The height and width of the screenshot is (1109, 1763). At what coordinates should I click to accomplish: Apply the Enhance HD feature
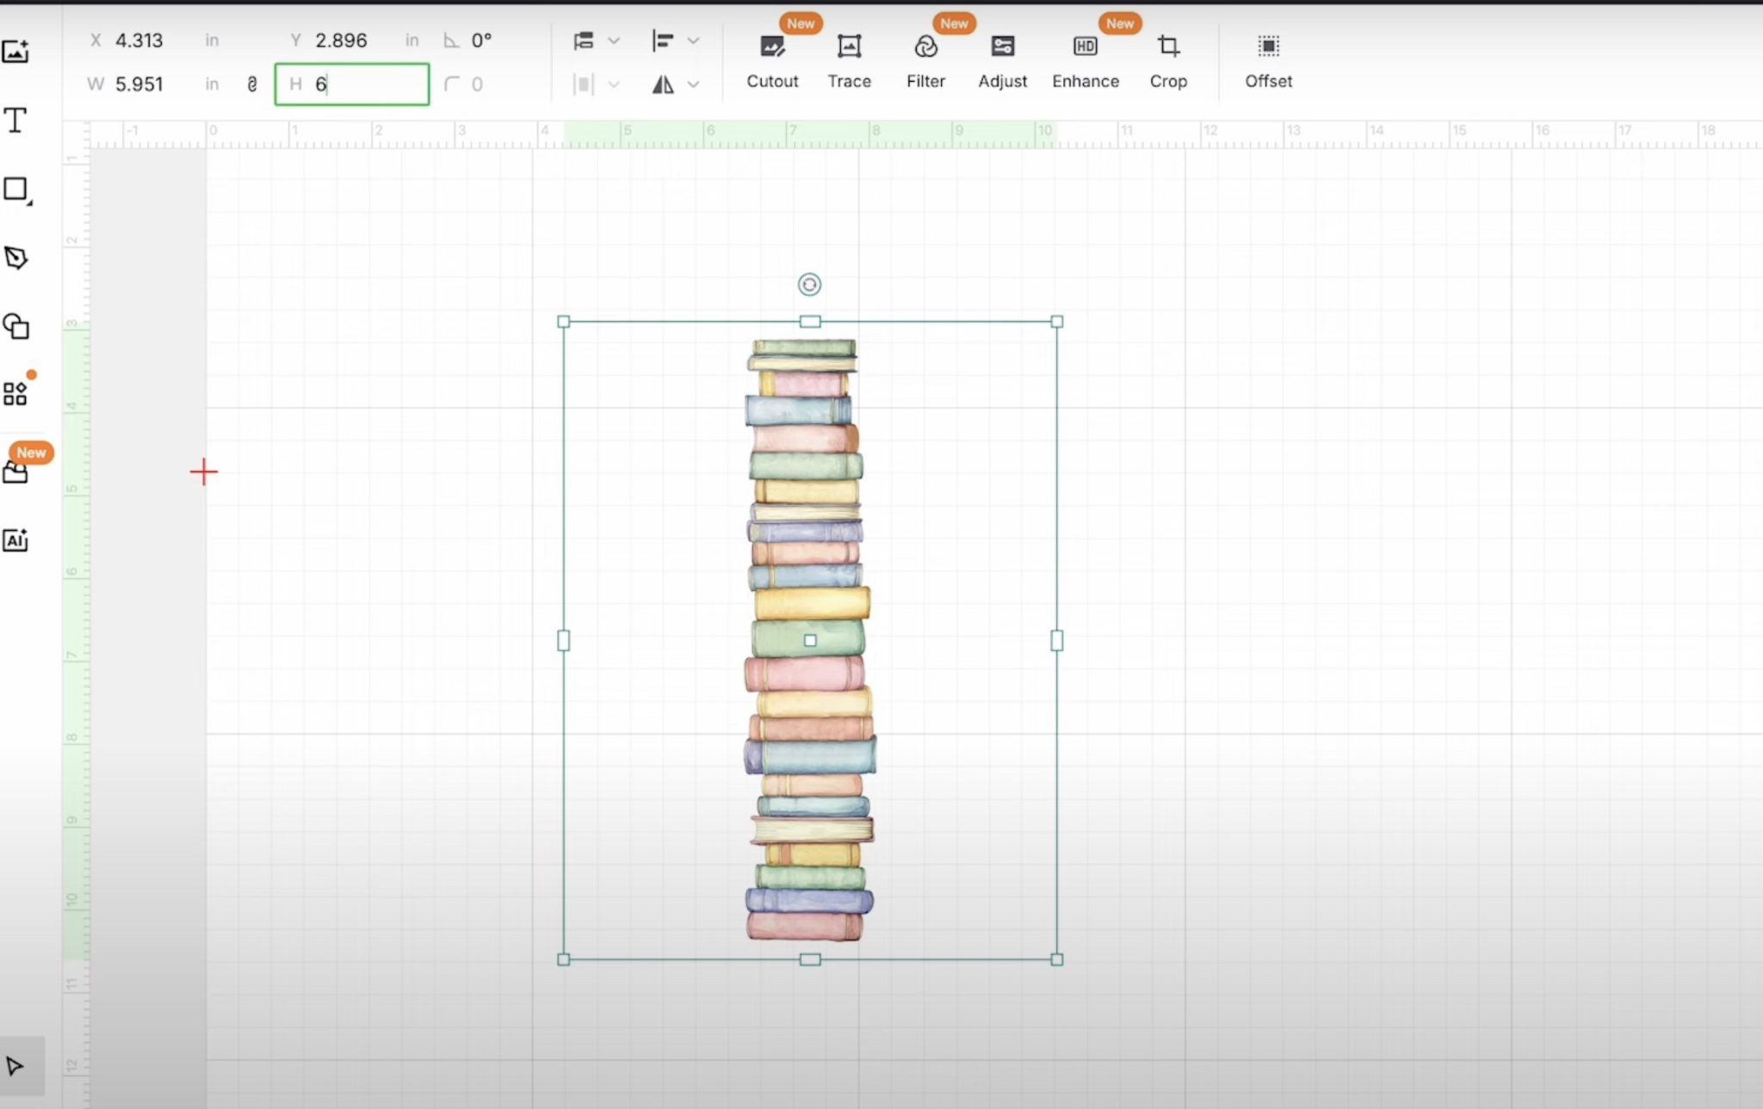(x=1085, y=60)
